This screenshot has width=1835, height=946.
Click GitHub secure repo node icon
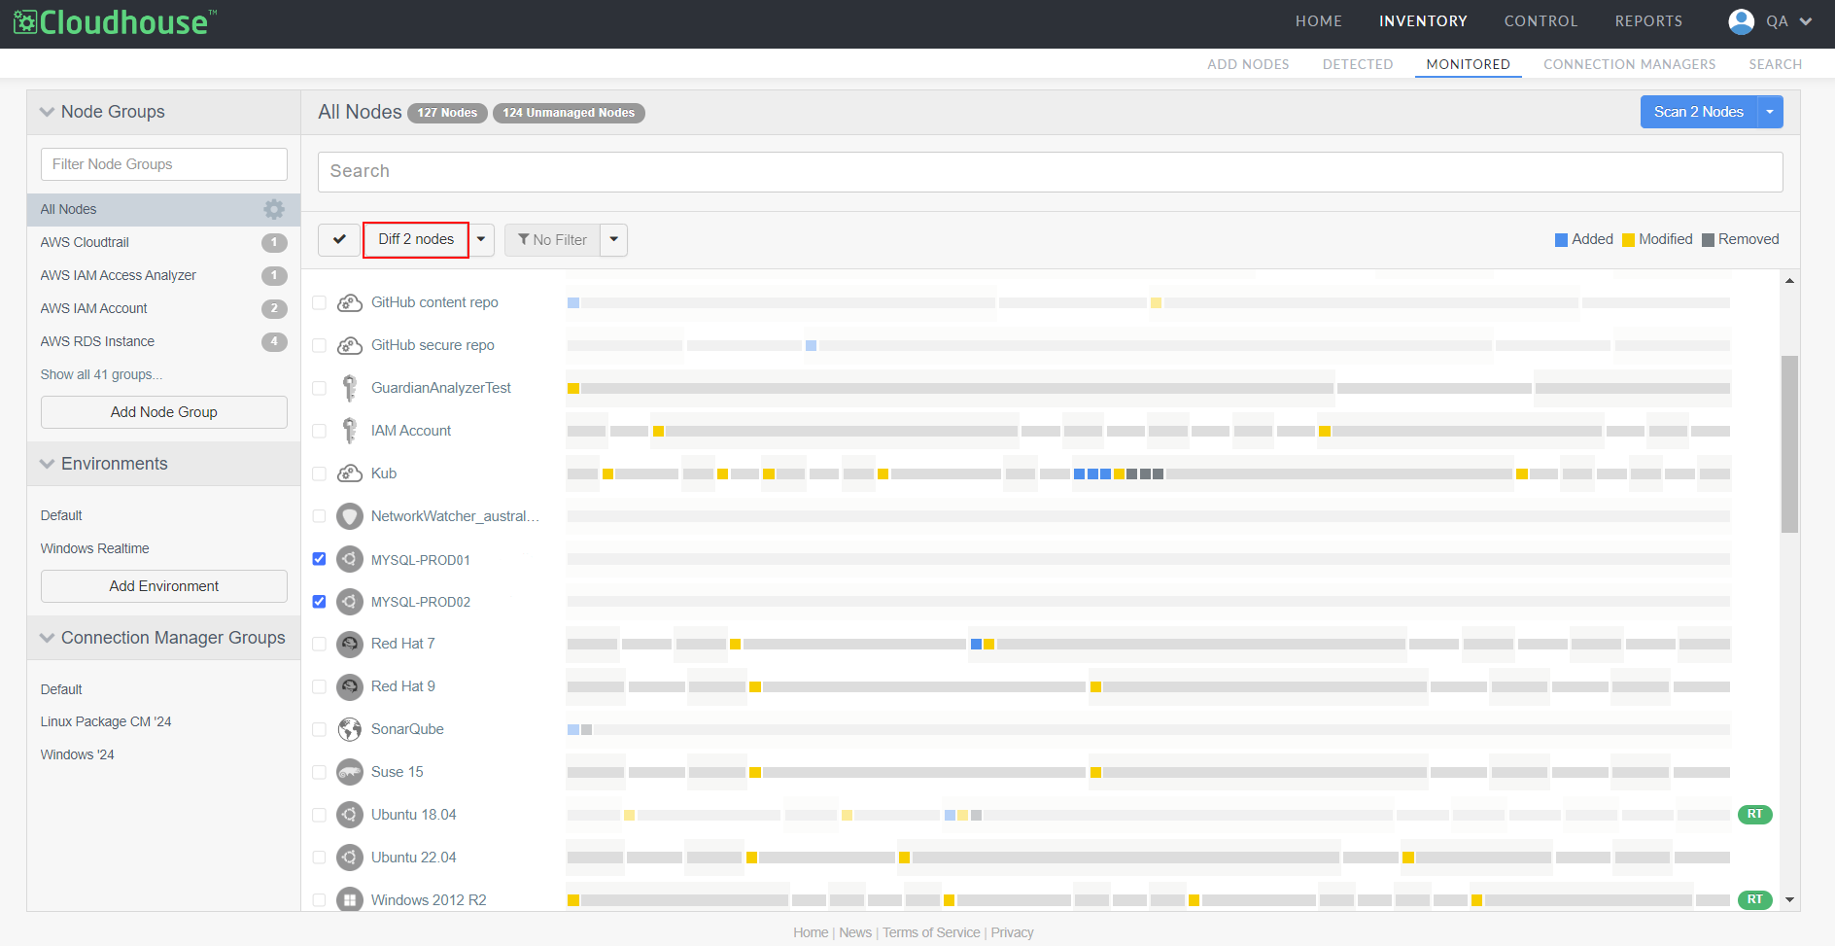[x=350, y=346]
